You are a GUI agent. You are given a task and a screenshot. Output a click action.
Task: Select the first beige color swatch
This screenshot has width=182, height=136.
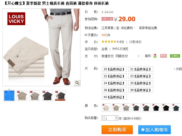click(x=106, y=108)
